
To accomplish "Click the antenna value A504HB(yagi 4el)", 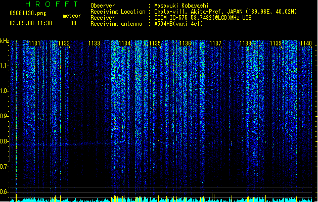I will point(178,24).
